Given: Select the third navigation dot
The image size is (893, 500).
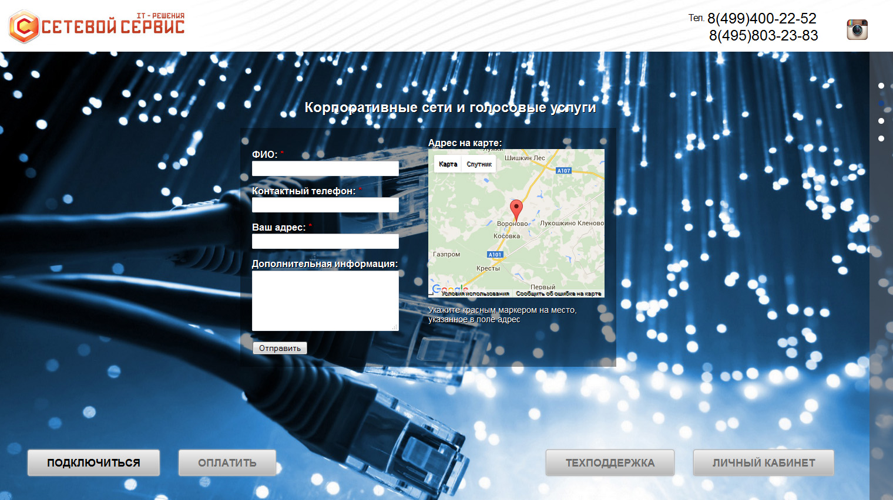Looking at the screenshot, I should tap(881, 121).
